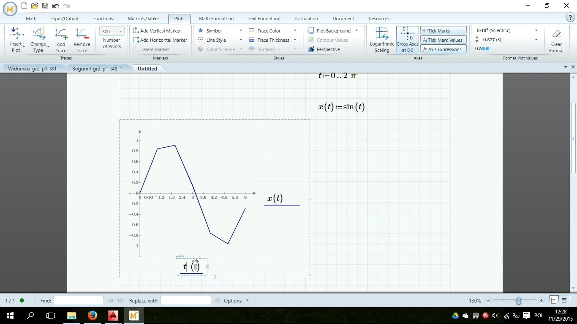
Task: Open the Line Style dropdown
Action: tap(241, 40)
